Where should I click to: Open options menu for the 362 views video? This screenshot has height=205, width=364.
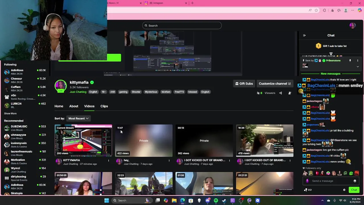[229, 161]
